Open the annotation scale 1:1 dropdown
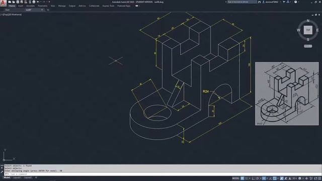Viewport: 322px width, 181px height. [x=294, y=178]
